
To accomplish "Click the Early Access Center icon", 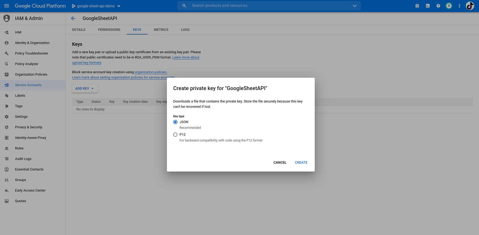I will coord(7,191).
